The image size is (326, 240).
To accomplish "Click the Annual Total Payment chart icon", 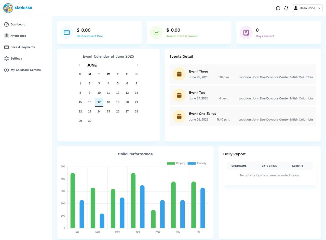I will (156, 33).
